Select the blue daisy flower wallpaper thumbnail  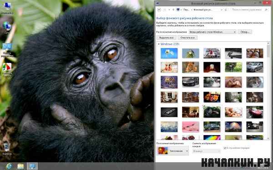(169, 53)
